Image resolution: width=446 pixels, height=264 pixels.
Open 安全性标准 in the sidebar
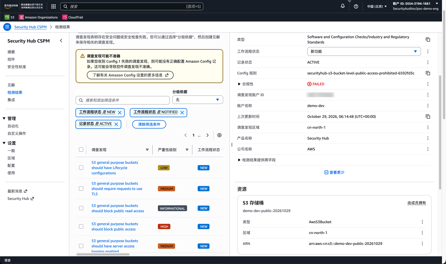coord(17,67)
